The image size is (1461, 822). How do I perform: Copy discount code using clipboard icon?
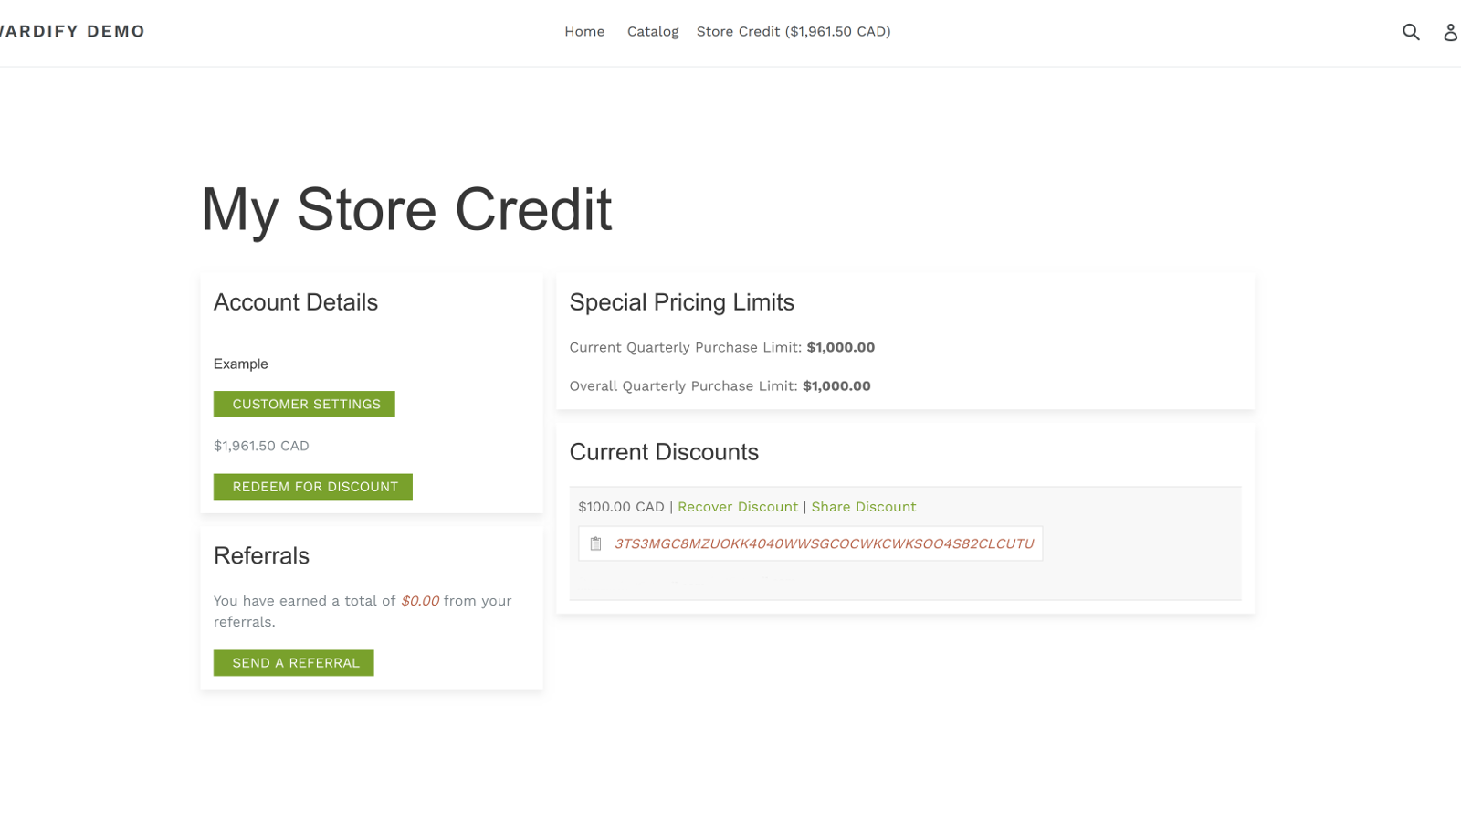597,543
